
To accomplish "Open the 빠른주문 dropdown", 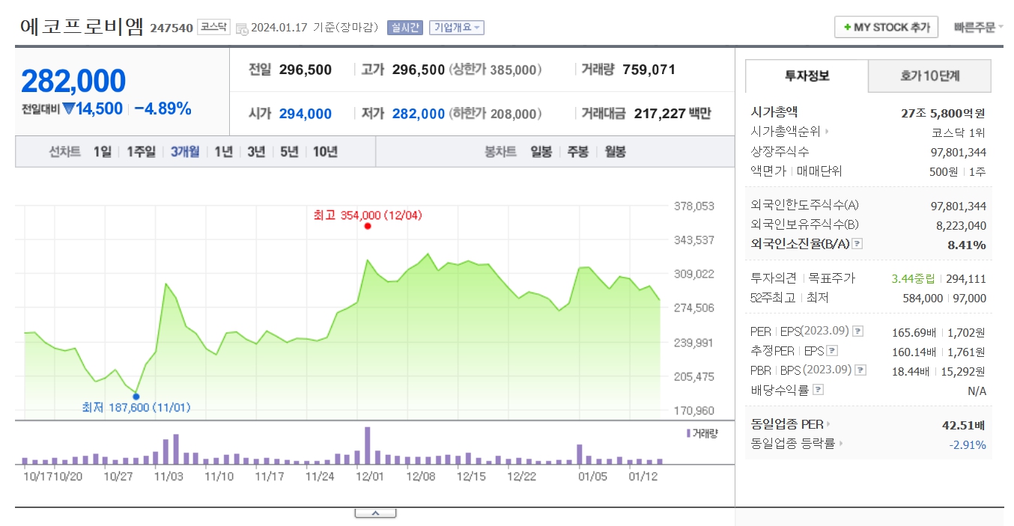I will [x=979, y=28].
